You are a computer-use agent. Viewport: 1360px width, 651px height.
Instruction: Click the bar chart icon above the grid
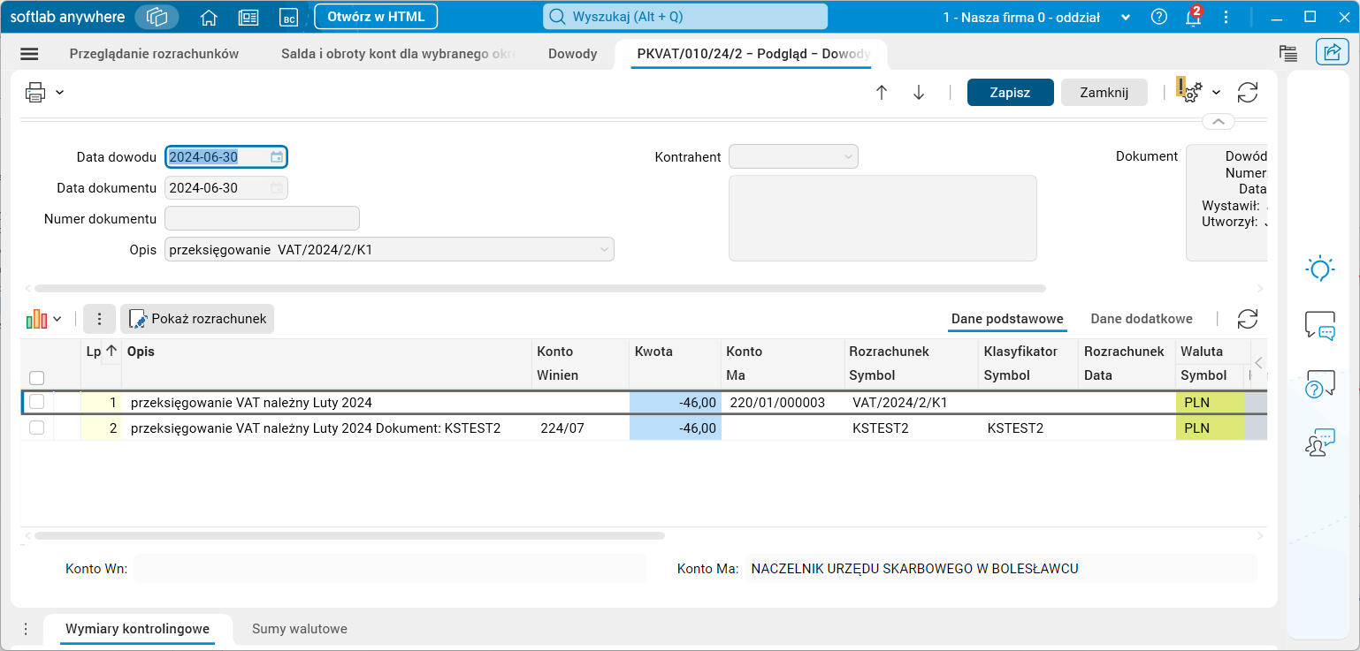pyautogui.click(x=36, y=319)
